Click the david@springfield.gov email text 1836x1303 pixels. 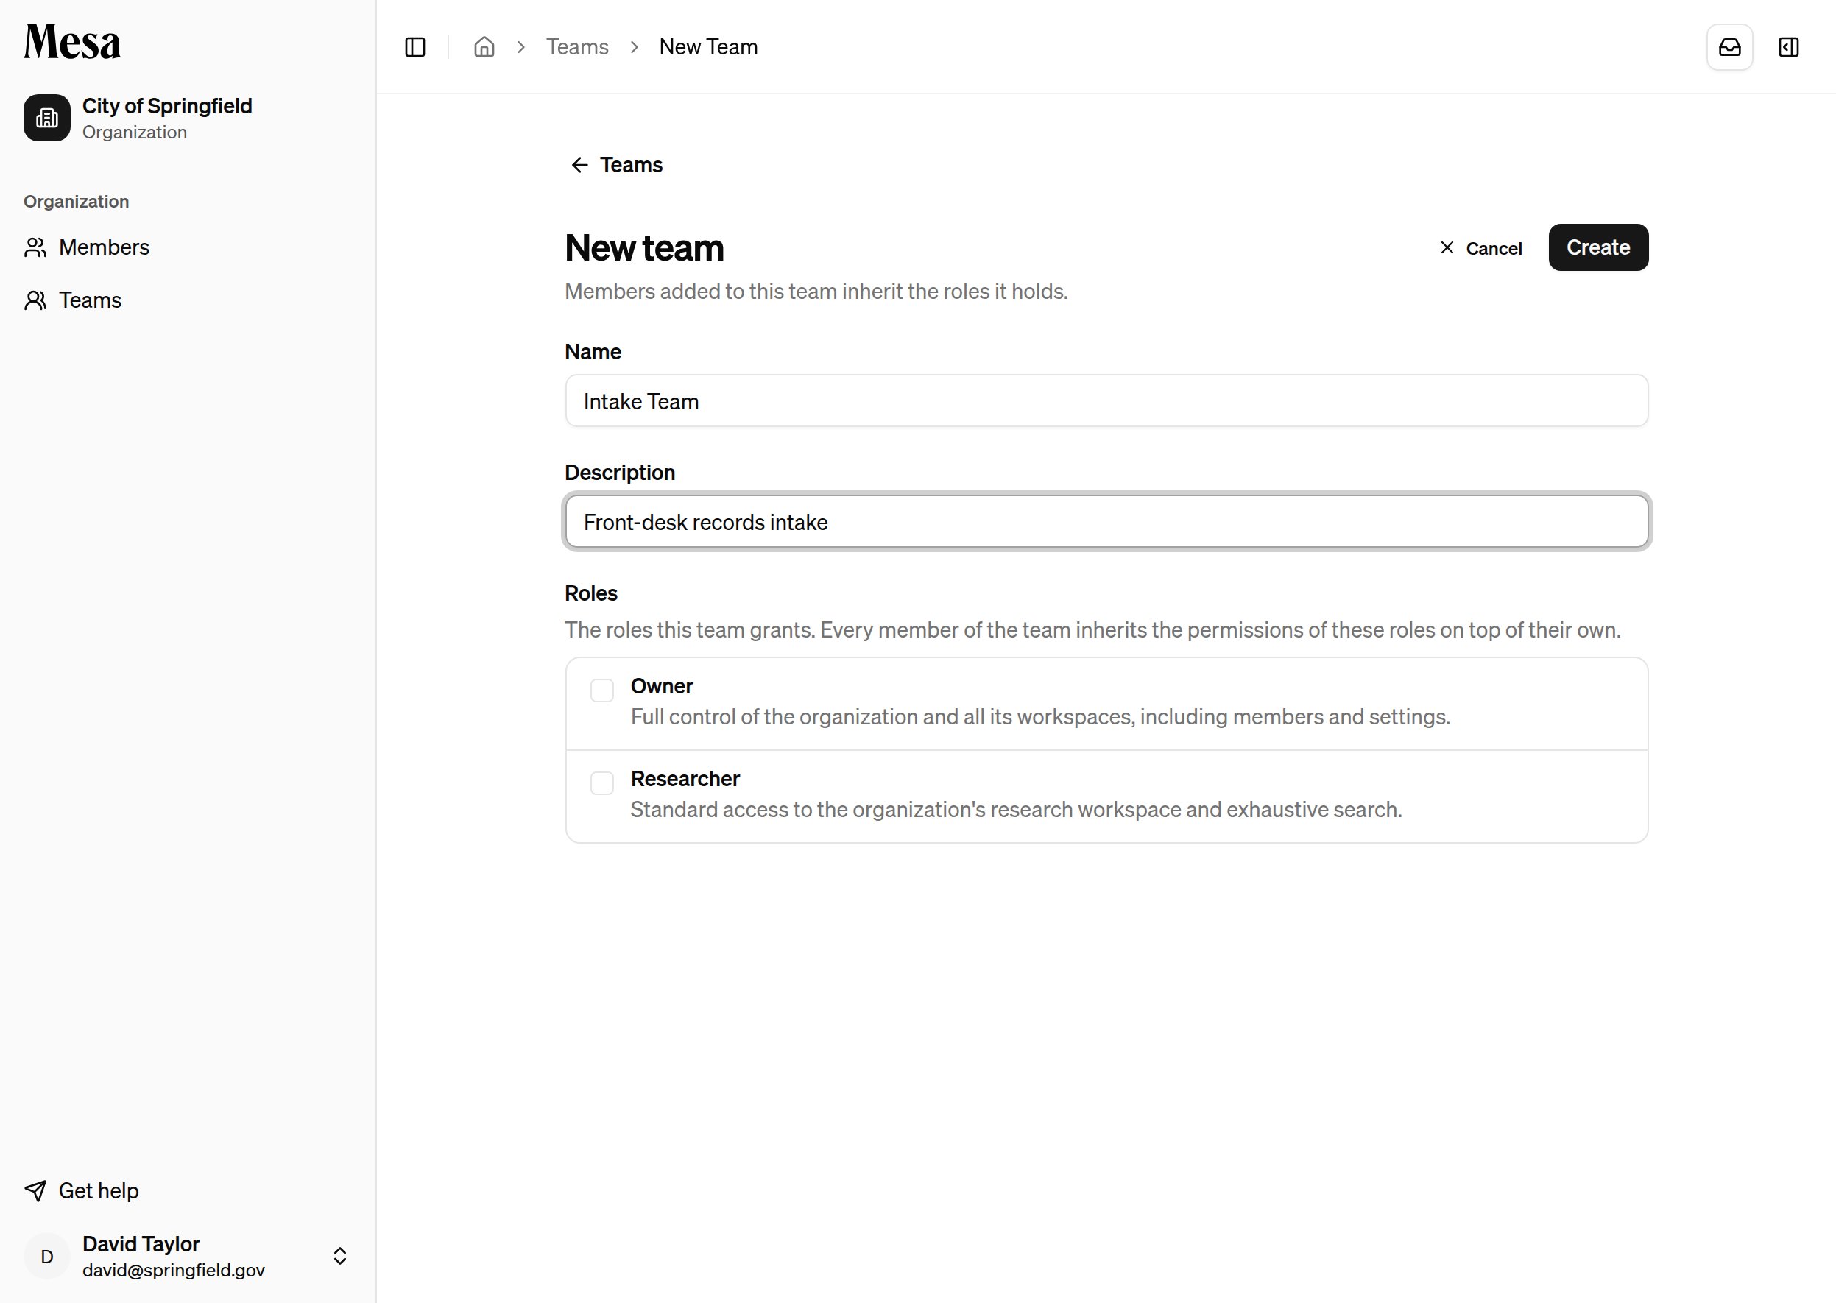point(173,1271)
